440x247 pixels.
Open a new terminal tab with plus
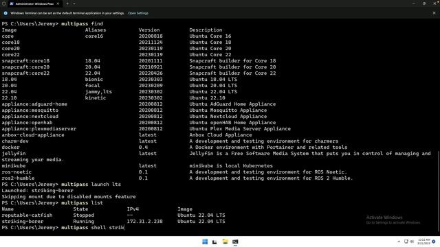point(67,3)
